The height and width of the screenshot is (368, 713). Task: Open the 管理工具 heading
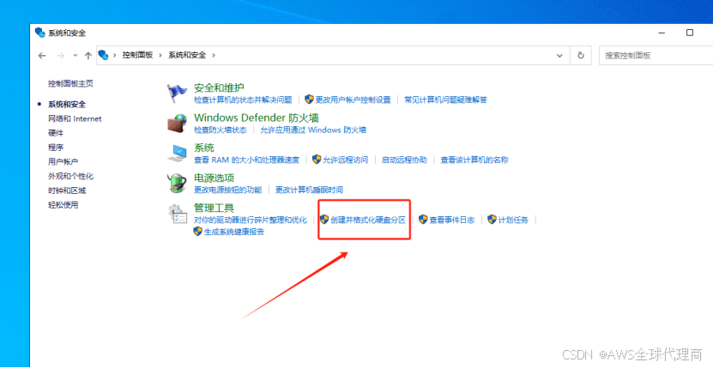pyautogui.click(x=215, y=208)
